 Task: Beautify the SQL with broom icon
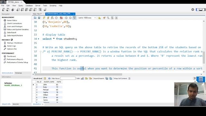[104, 18]
